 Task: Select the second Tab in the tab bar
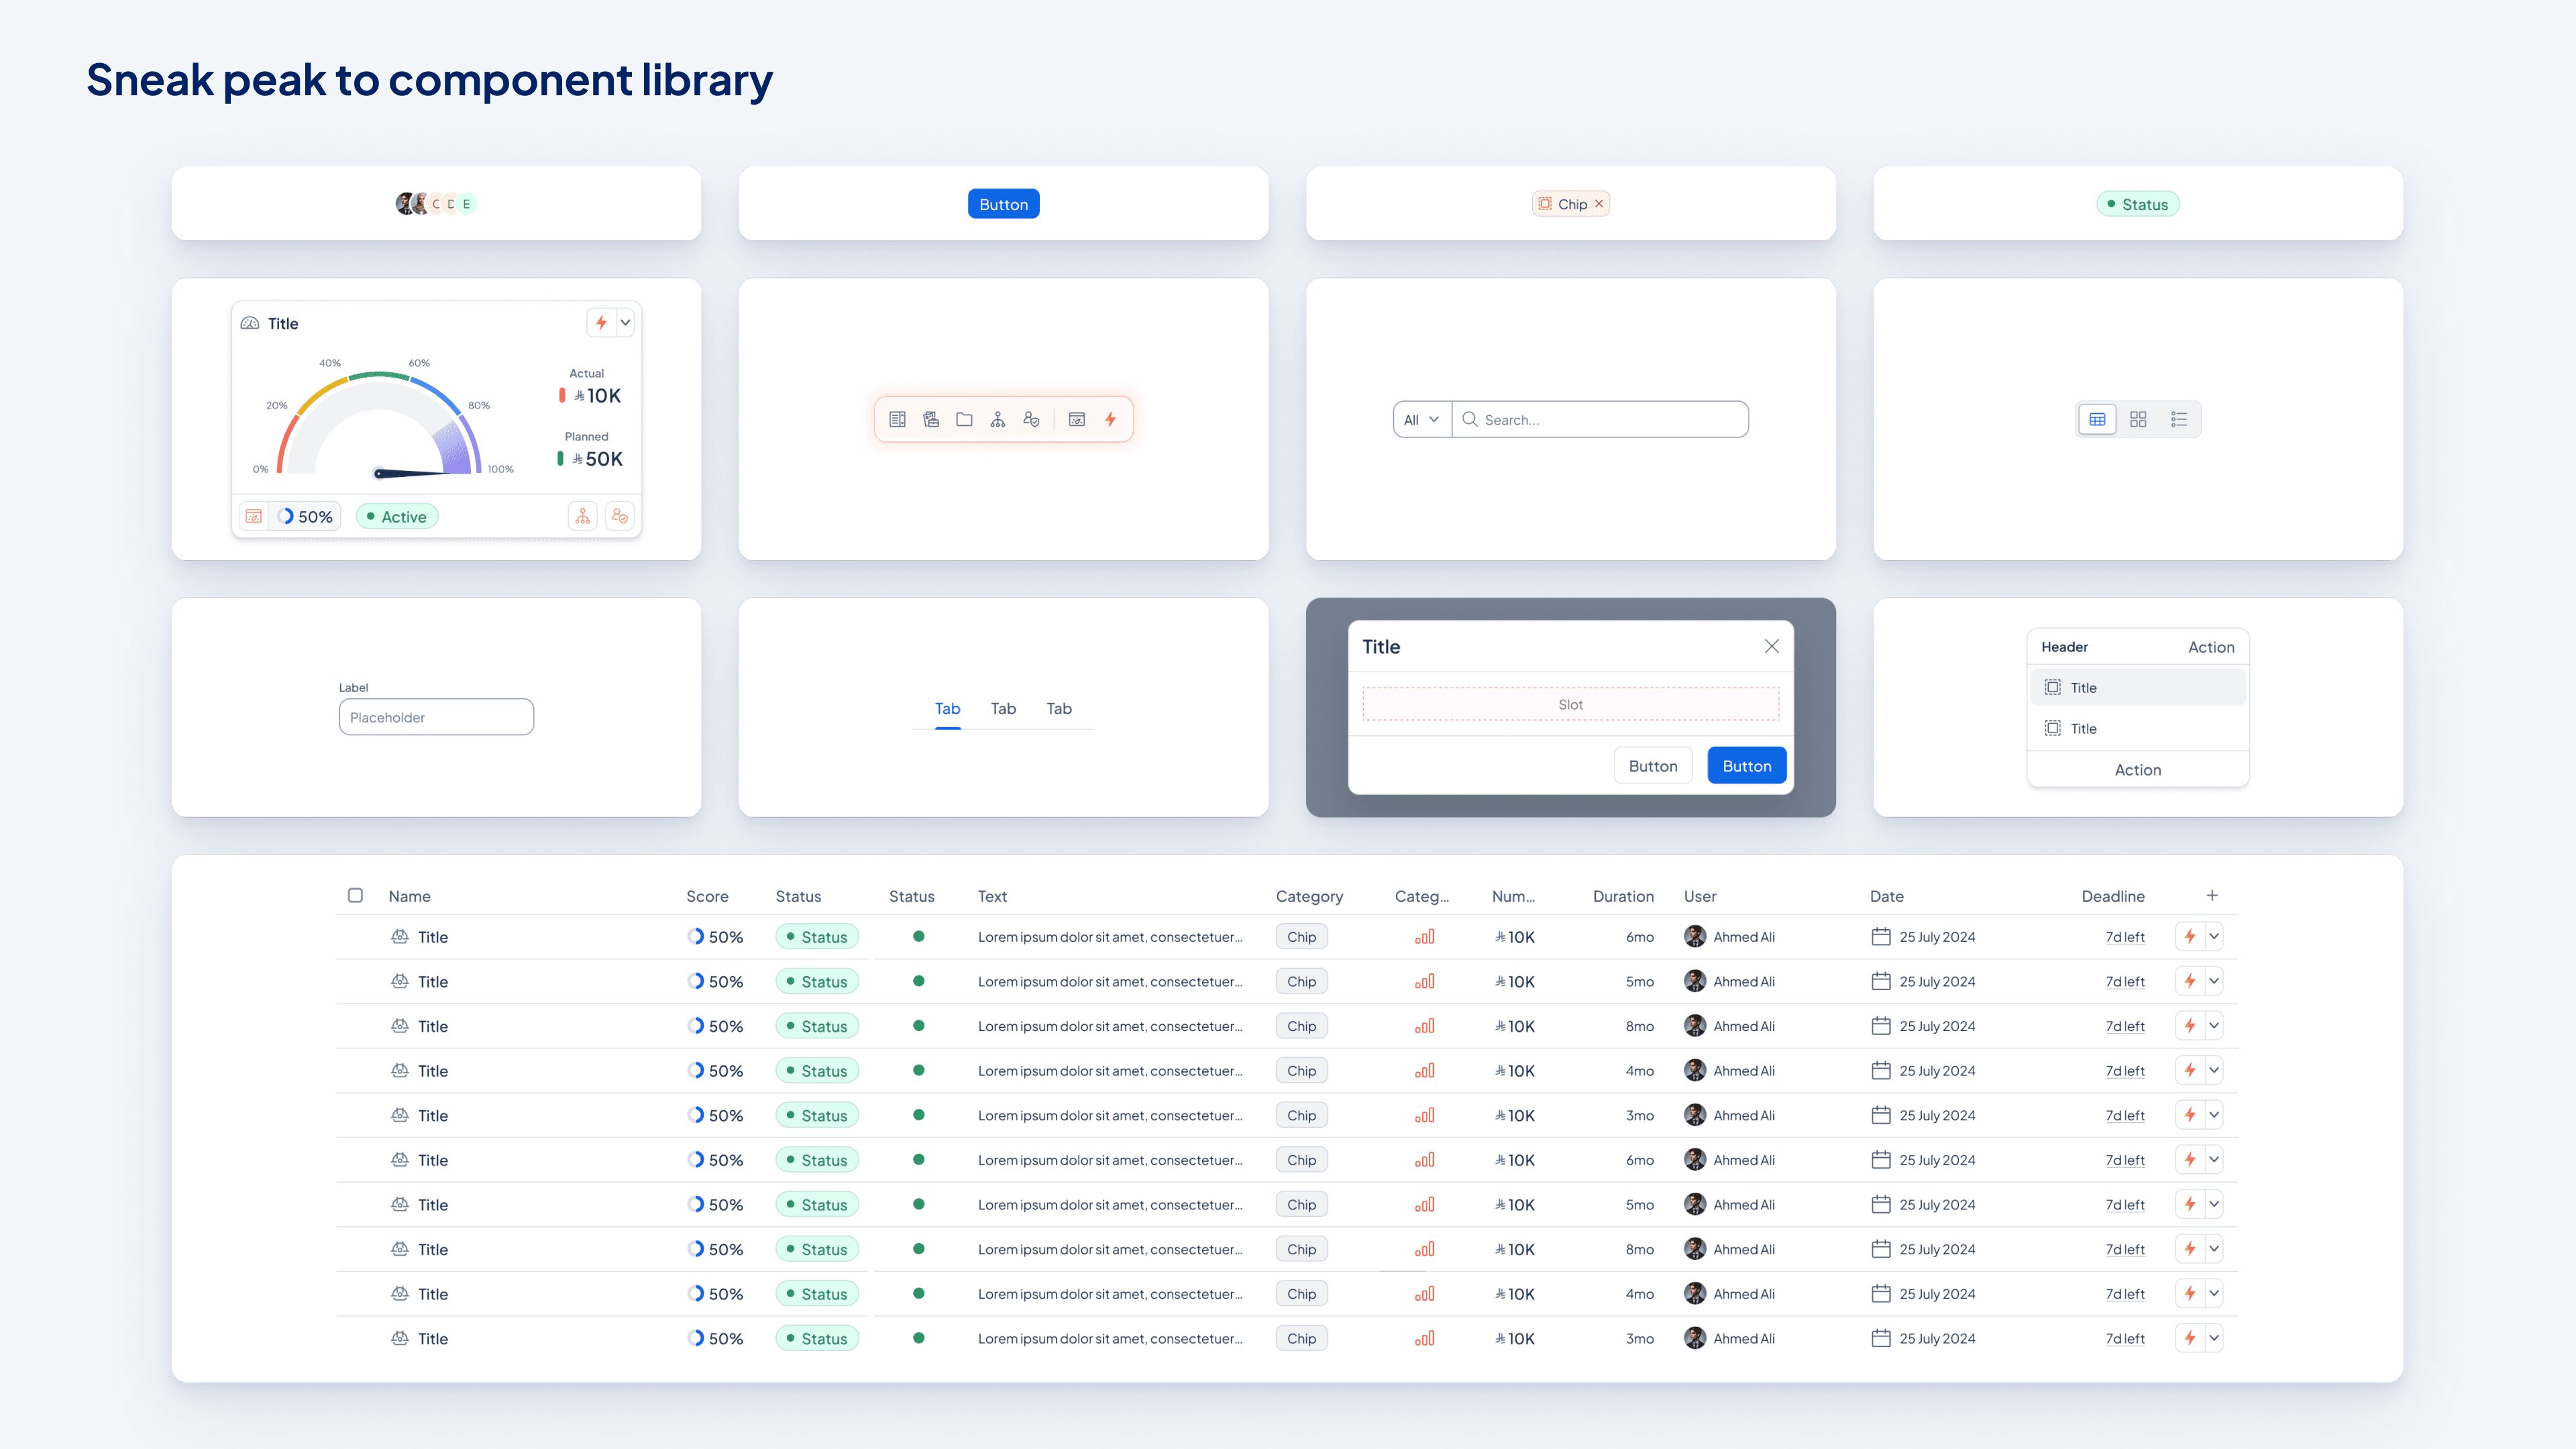[1003, 709]
